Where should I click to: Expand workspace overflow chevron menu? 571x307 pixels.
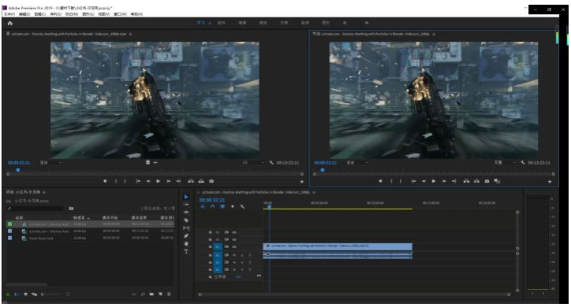(x=367, y=23)
